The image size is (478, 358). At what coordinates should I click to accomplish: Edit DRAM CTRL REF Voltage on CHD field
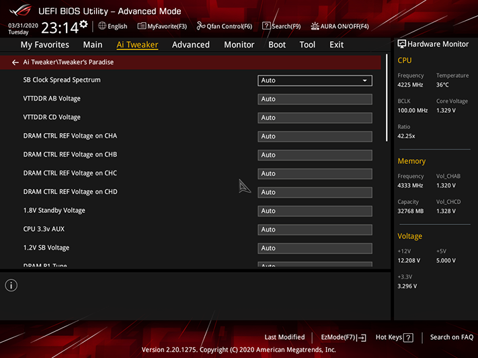tap(315, 192)
